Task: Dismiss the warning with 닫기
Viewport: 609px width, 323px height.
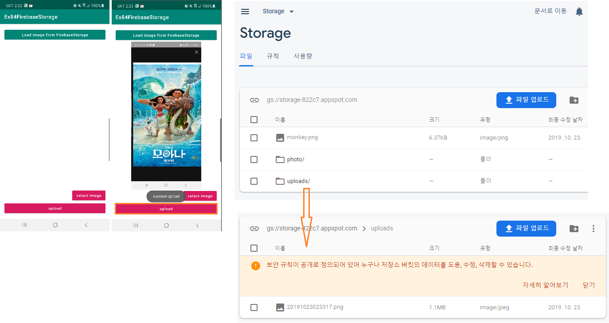Action: pos(589,285)
